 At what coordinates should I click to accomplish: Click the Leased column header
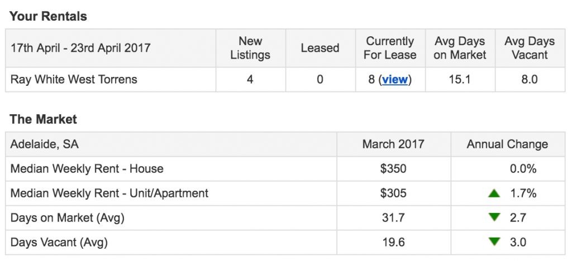[x=320, y=48]
